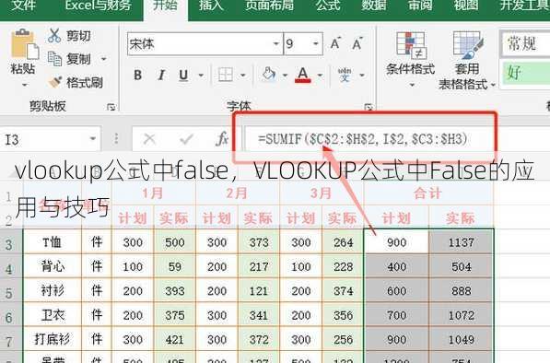
Task: Switch to the 数据 ribbon tab
Action: [x=373, y=5]
